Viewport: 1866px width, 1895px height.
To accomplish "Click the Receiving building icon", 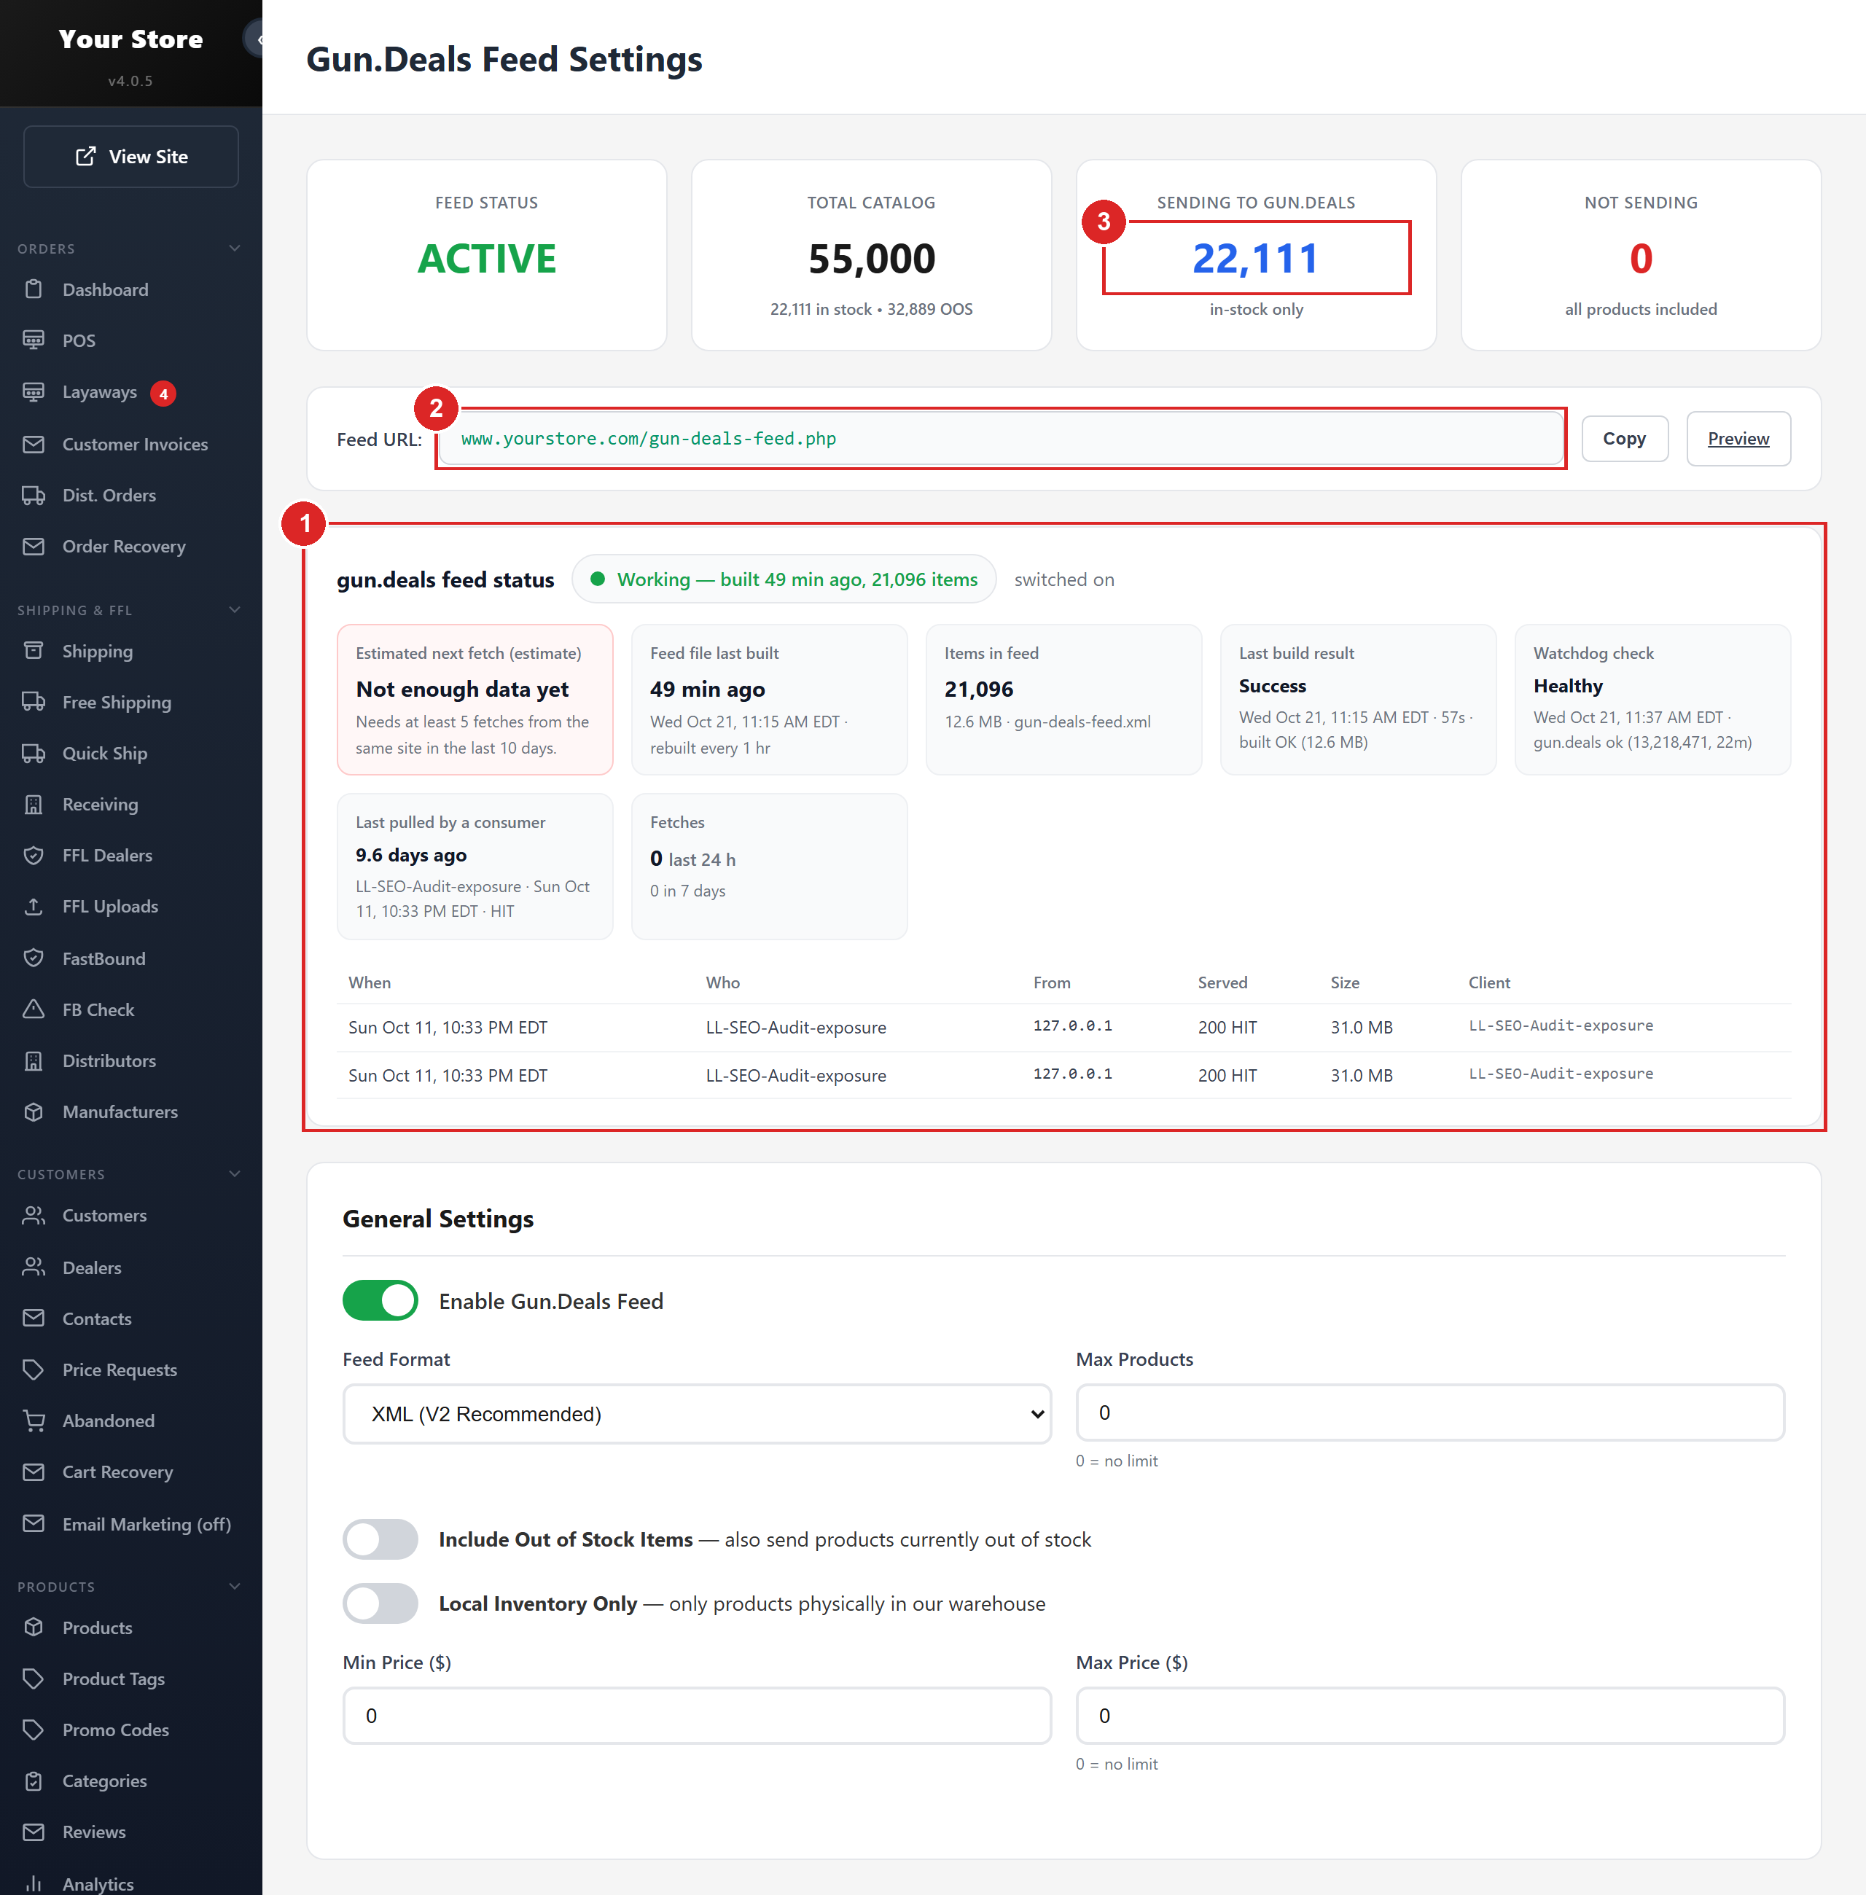I will [x=34, y=803].
